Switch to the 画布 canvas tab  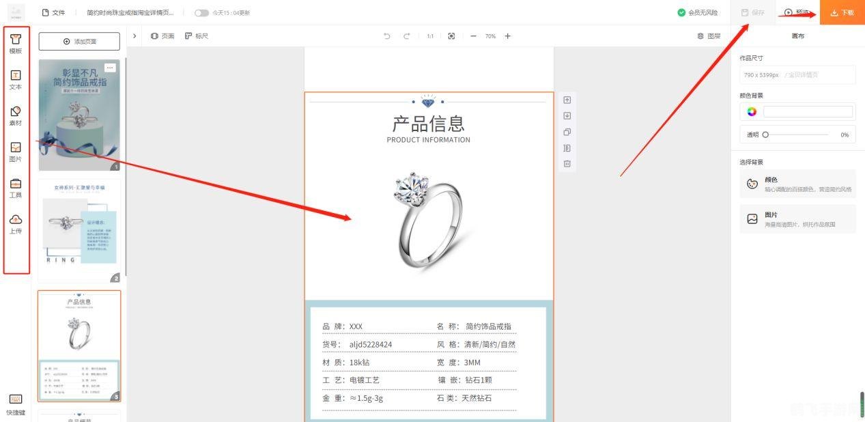[797, 36]
